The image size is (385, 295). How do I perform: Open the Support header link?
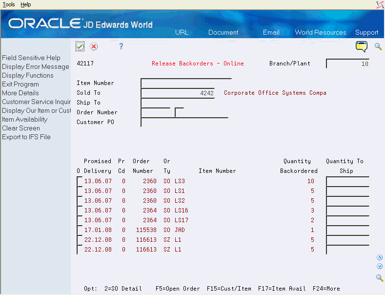366,32
